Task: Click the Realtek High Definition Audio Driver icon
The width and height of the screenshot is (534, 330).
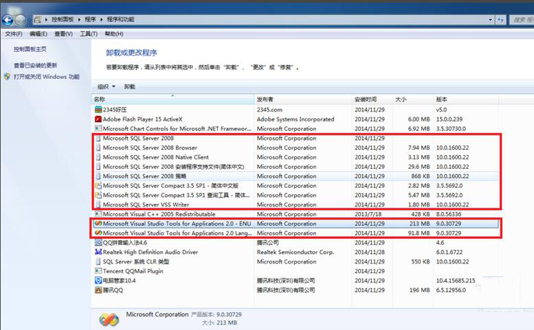Action: [98, 252]
